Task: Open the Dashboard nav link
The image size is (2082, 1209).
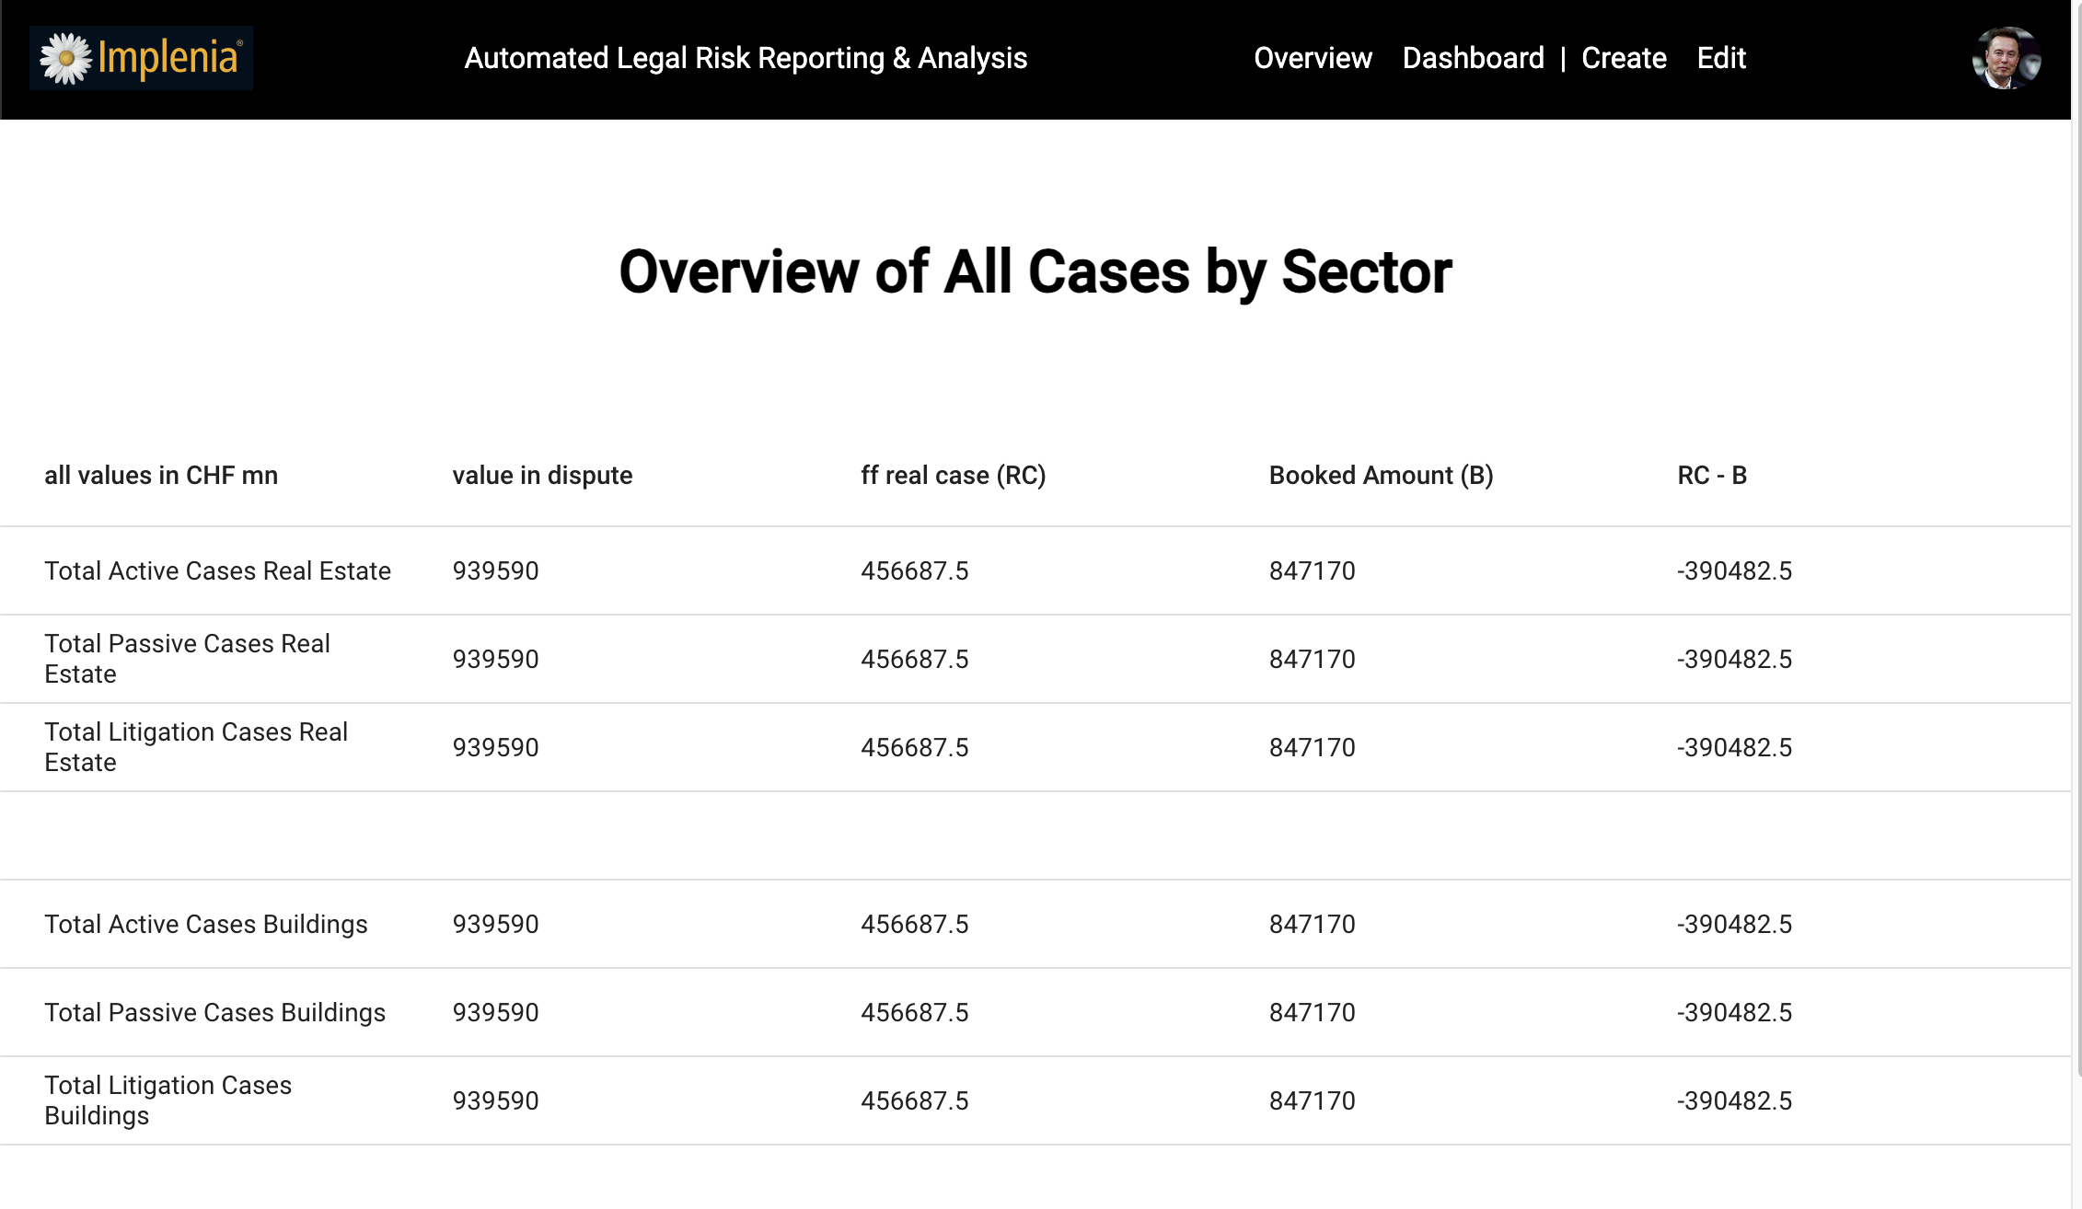Action: [x=1473, y=58]
